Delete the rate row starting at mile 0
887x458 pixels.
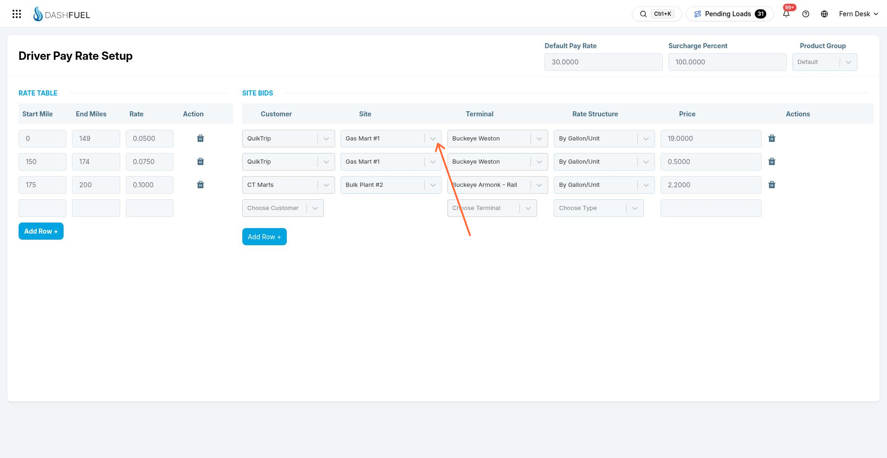(201, 139)
